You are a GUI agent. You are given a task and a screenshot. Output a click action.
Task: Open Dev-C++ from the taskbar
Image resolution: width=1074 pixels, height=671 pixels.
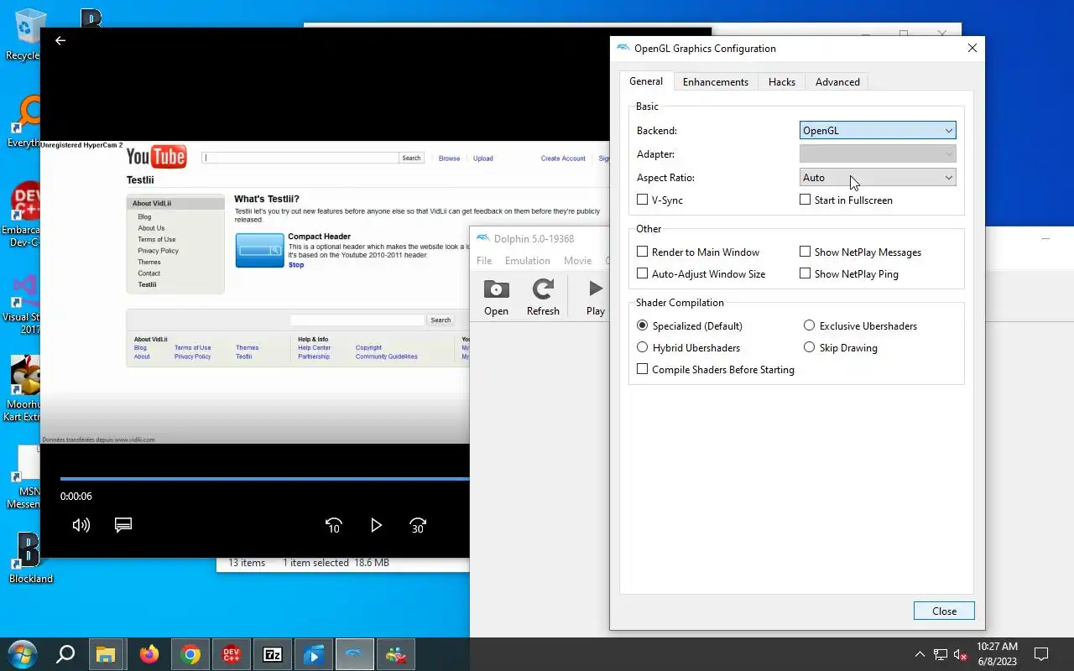click(232, 654)
